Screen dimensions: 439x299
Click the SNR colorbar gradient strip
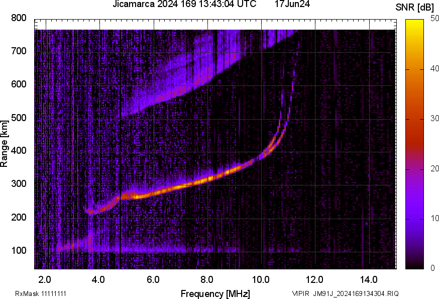[415, 144]
